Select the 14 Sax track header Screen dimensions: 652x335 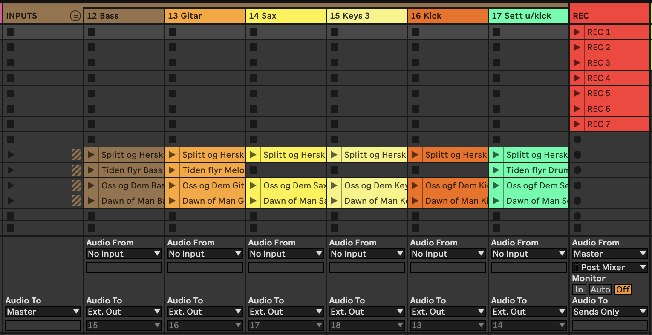(x=286, y=16)
